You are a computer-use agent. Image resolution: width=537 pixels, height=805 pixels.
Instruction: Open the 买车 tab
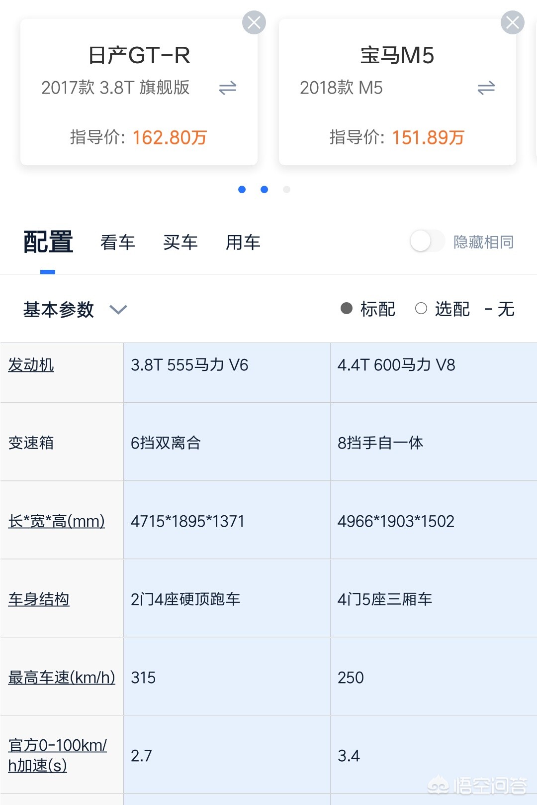[180, 242]
